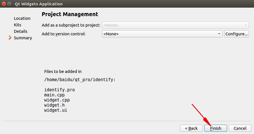Image resolution: width=254 pixels, height=134 pixels.
Task: Click the Project Management heading
Action: click(70, 14)
